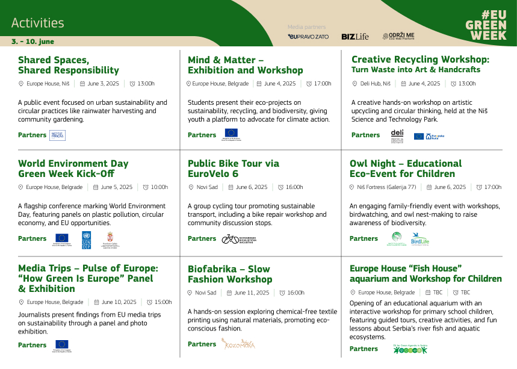Screen dimensions: 517x369
Task: Click the #EU Green Week logo
Action: pos(486,25)
